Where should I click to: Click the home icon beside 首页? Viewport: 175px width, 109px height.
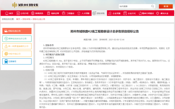[x=7, y=13]
